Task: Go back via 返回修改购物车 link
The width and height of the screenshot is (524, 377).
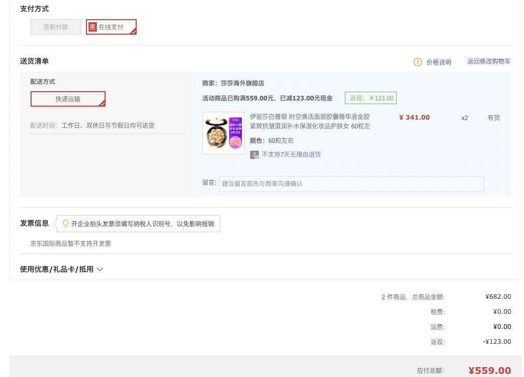Action: coord(489,62)
